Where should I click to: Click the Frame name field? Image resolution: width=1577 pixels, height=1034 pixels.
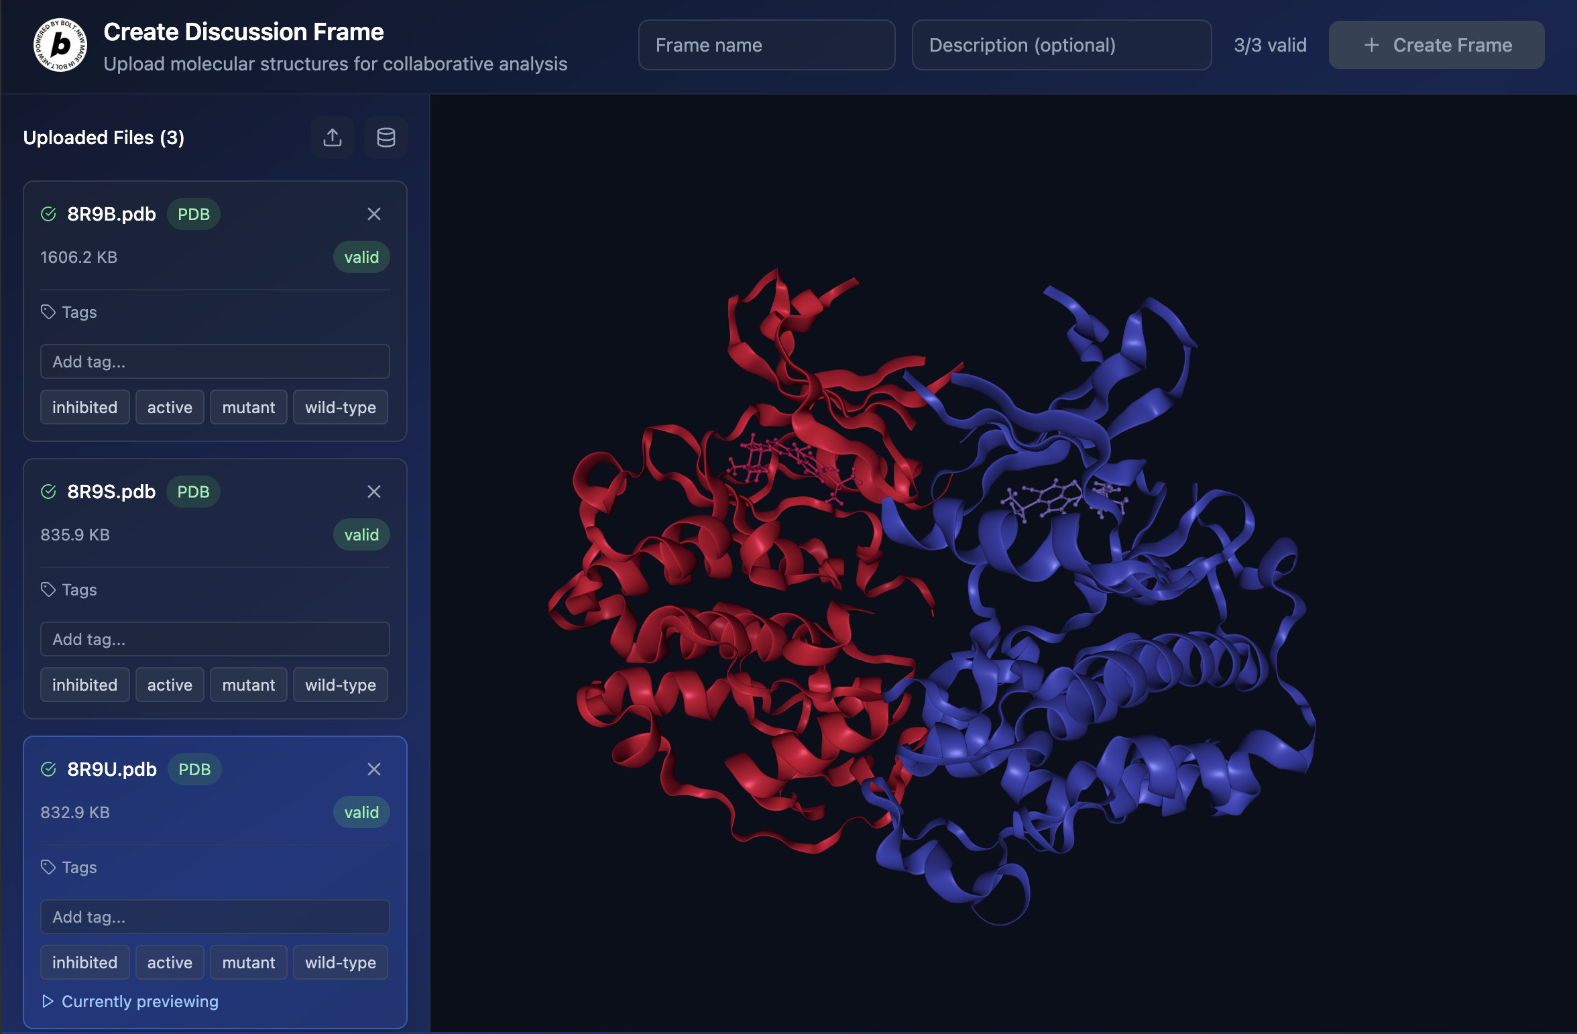coord(766,45)
